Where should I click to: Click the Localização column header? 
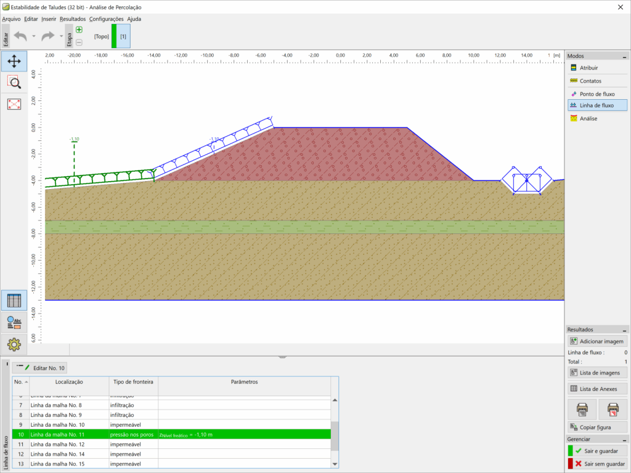click(x=69, y=382)
